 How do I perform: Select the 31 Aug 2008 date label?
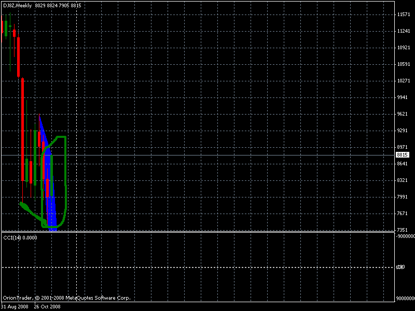pyautogui.click(x=15, y=307)
